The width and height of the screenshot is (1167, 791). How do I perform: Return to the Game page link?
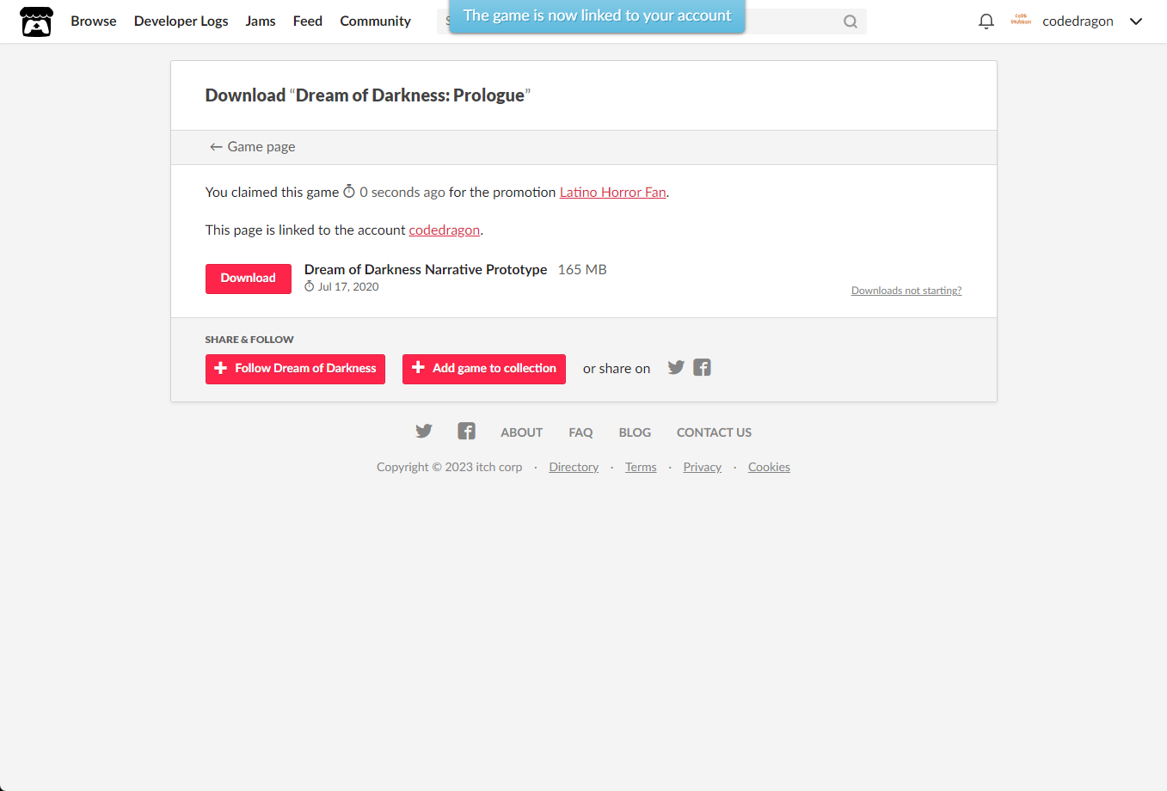tap(252, 147)
